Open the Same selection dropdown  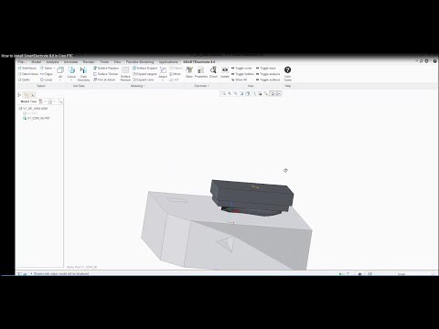(x=48, y=69)
